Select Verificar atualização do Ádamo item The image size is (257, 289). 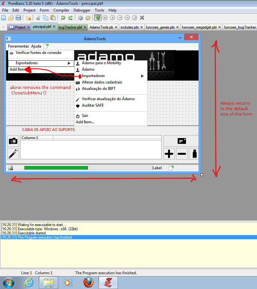pyautogui.click(x=111, y=99)
